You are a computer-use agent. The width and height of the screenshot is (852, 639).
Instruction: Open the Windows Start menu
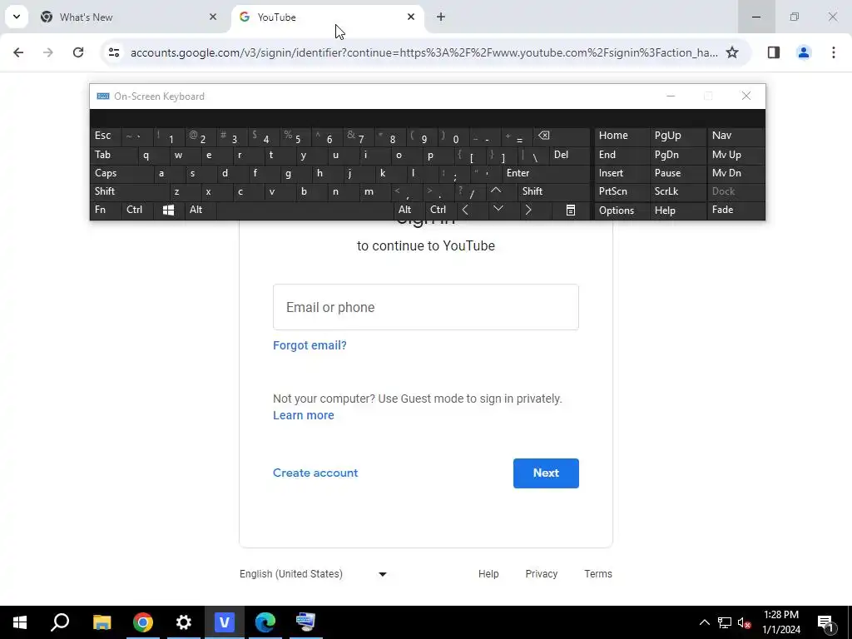[20, 622]
